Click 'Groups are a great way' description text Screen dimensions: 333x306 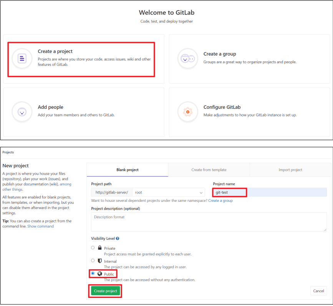click(250, 62)
